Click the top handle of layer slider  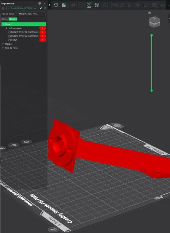click(151, 35)
